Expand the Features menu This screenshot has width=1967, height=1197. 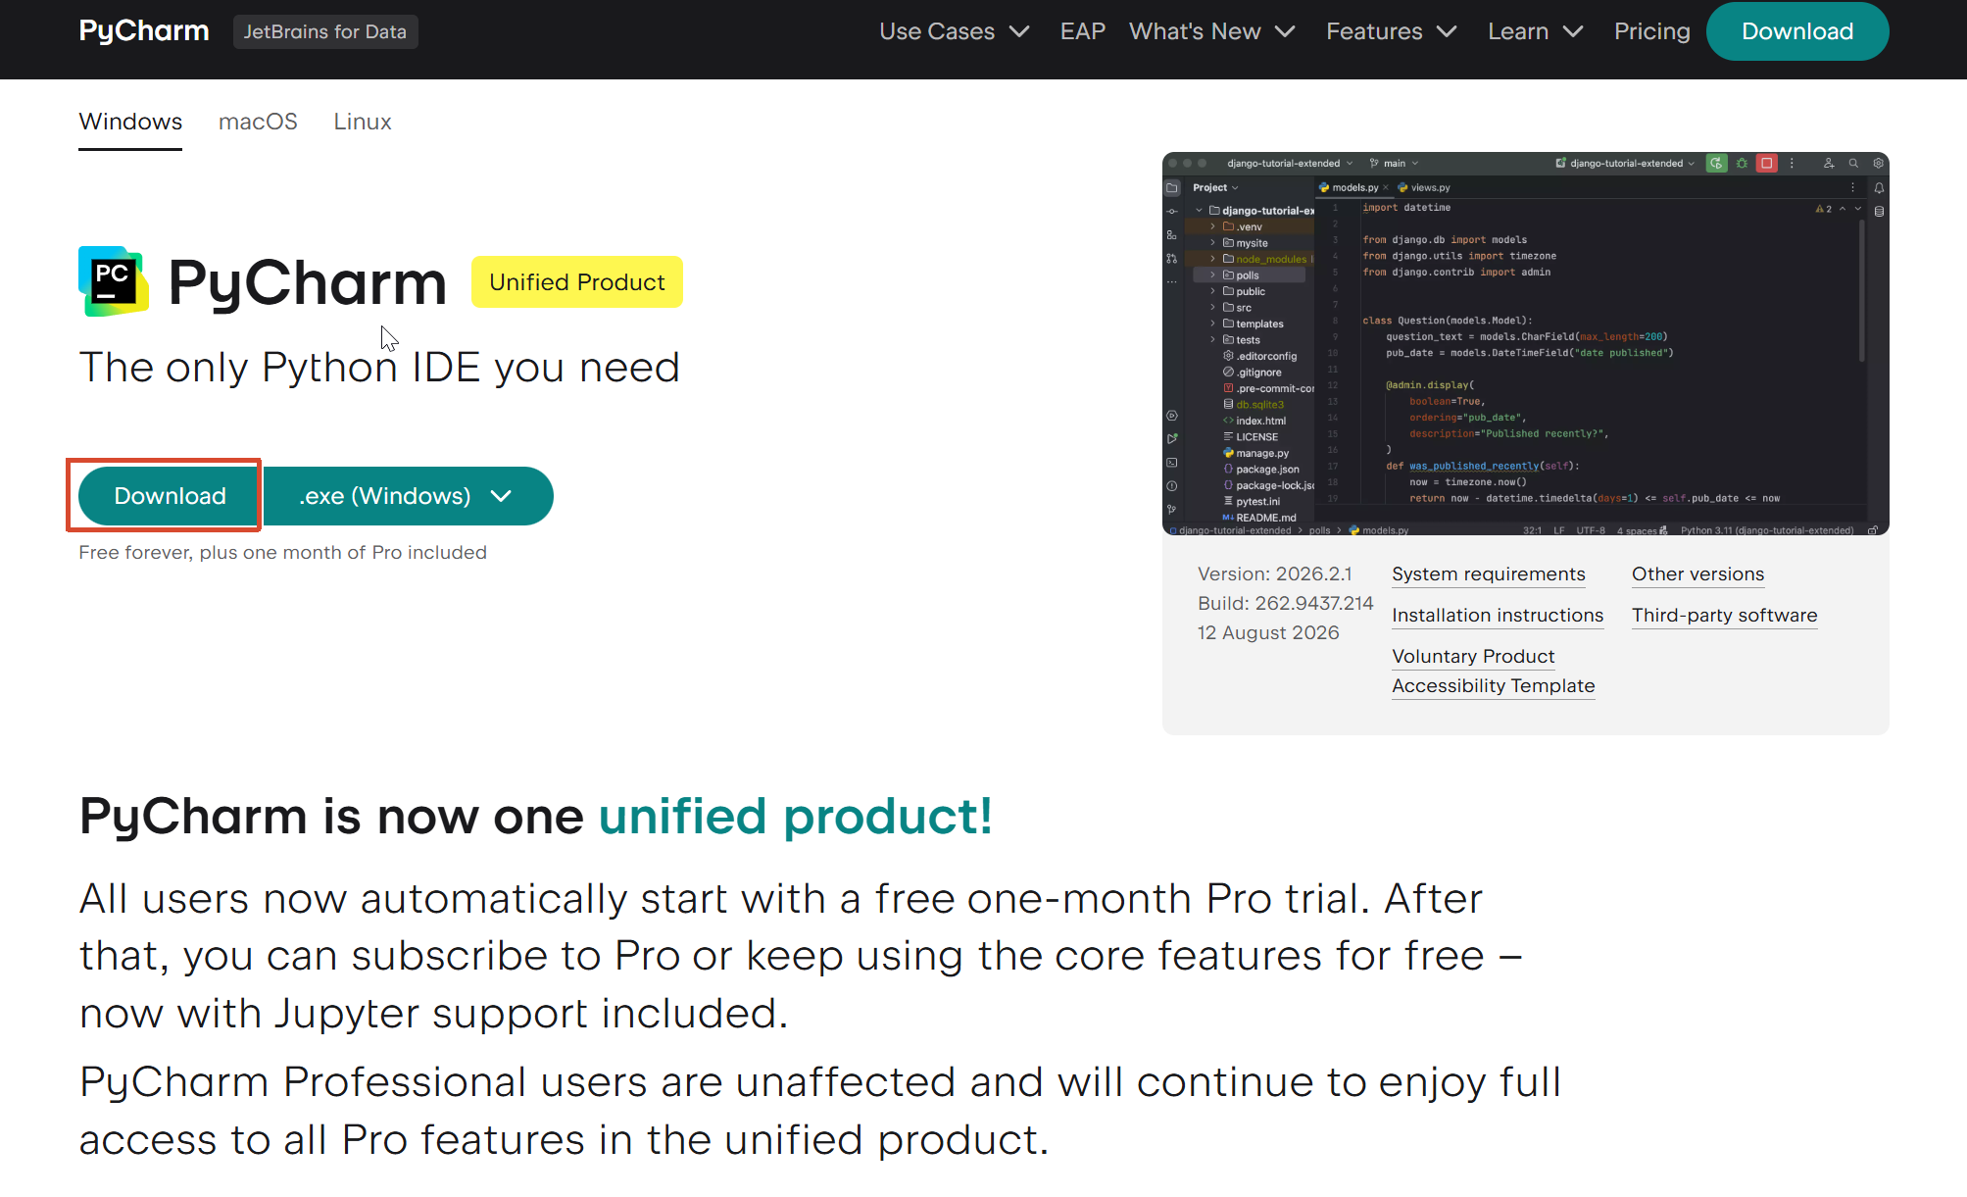point(1392,31)
